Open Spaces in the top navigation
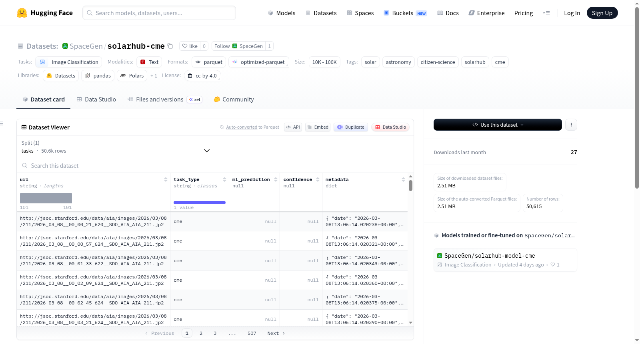This screenshot has width=640, height=344. pos(360,13)
